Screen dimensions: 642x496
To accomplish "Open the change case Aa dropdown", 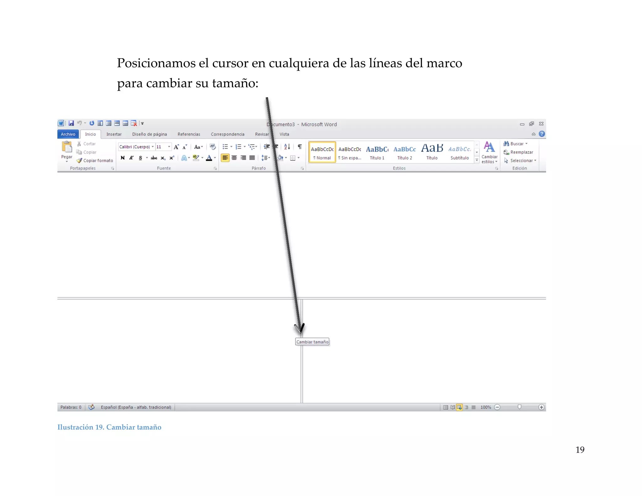I will 198,147.
